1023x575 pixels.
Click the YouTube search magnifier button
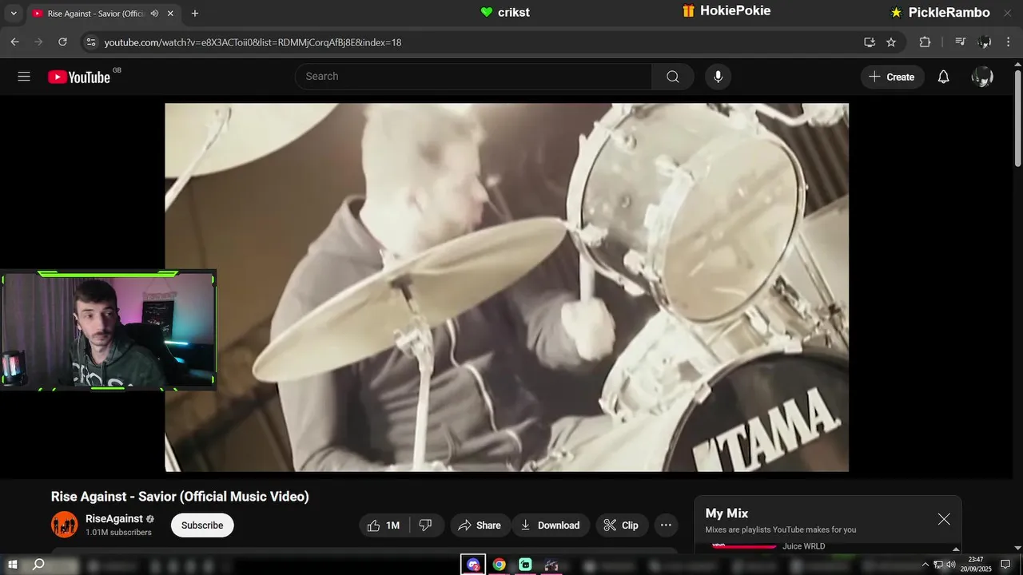(x=673, y=77)
